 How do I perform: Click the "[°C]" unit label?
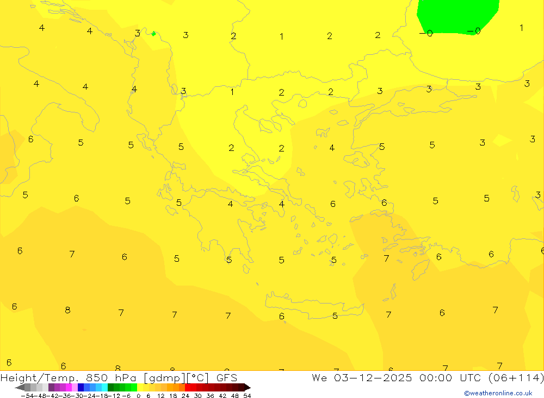[197, 378]
